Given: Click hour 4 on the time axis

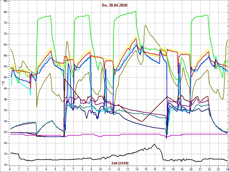Looking at the screenshot, I should point(46,170).
